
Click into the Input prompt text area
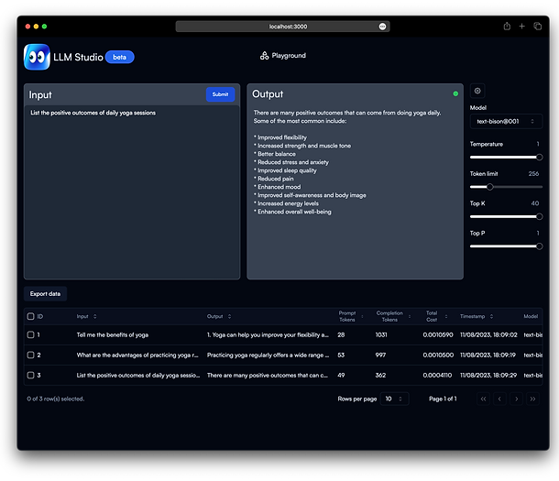coord(132,192)
